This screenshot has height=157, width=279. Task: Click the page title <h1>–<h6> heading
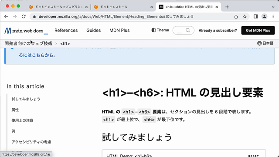183,93
